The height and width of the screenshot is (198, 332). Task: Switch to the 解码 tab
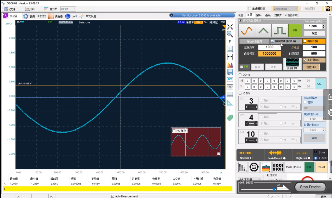coord(259,15)
